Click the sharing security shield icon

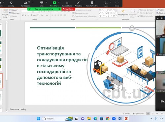click(x=59, y=9)
